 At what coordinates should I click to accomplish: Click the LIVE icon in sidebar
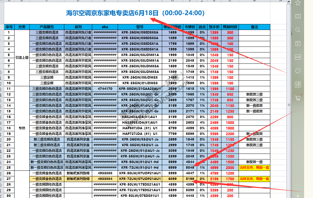[298, 57]
